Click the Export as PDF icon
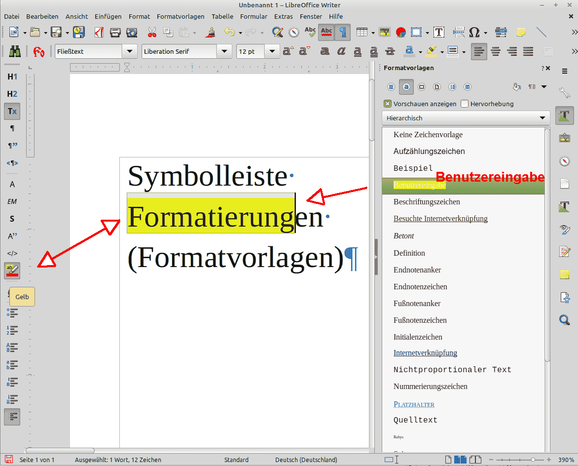The width and height of the screenshot is (578, 466). (x=99, y=33)
